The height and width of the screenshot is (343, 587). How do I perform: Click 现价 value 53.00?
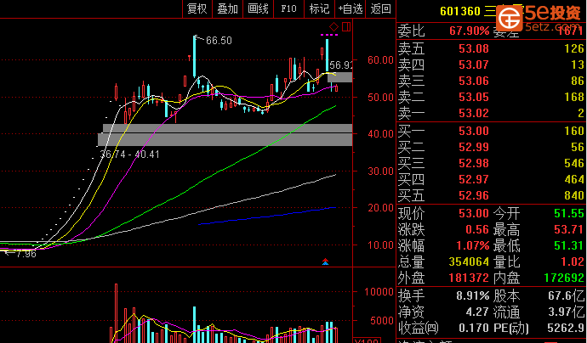point(474,213)
